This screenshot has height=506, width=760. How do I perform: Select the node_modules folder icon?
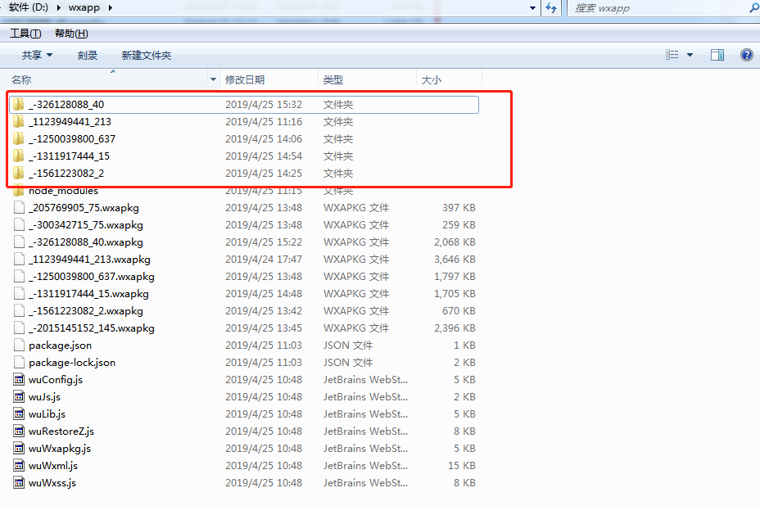(x=18, y=191)
